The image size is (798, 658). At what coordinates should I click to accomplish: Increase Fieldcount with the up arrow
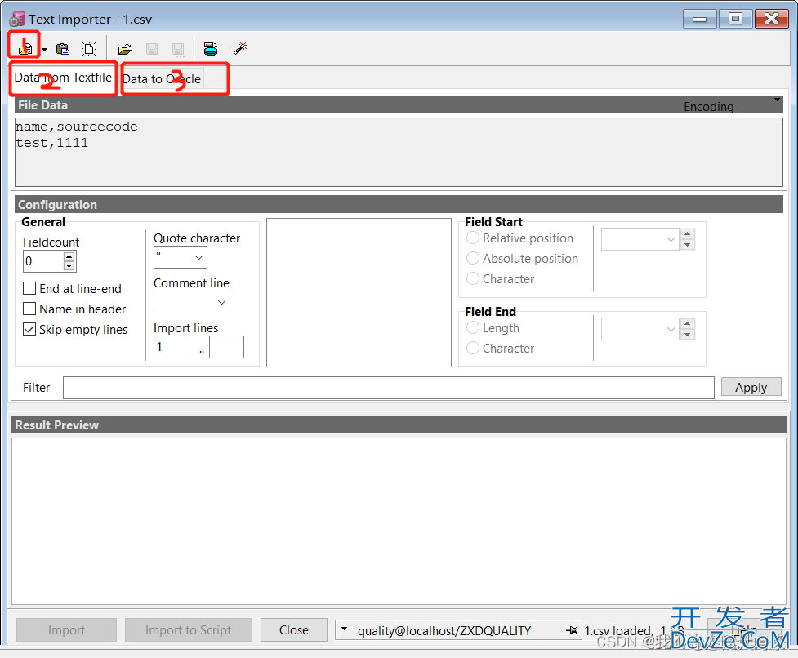pyautogui.click(x=69, y=256)
